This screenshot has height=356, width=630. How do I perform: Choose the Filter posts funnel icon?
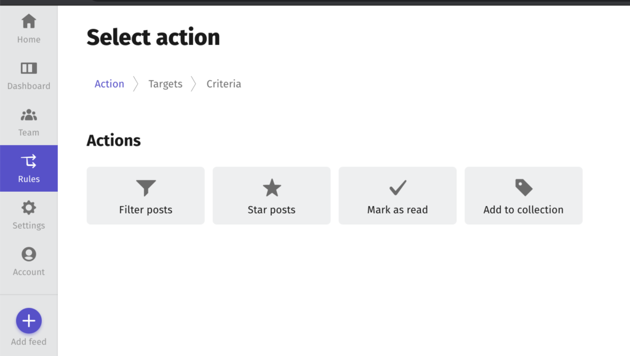145,188
